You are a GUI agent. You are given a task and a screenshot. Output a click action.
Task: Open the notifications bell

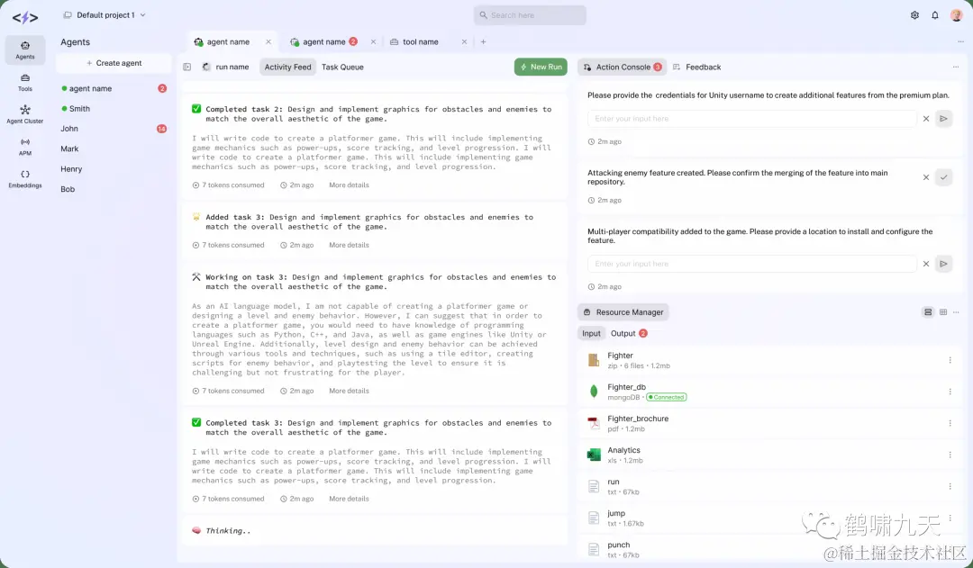tap(935, 15)
